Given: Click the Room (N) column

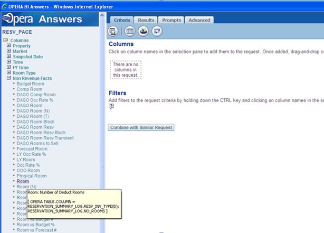Looking at the screenshot, I should [26, 187].
